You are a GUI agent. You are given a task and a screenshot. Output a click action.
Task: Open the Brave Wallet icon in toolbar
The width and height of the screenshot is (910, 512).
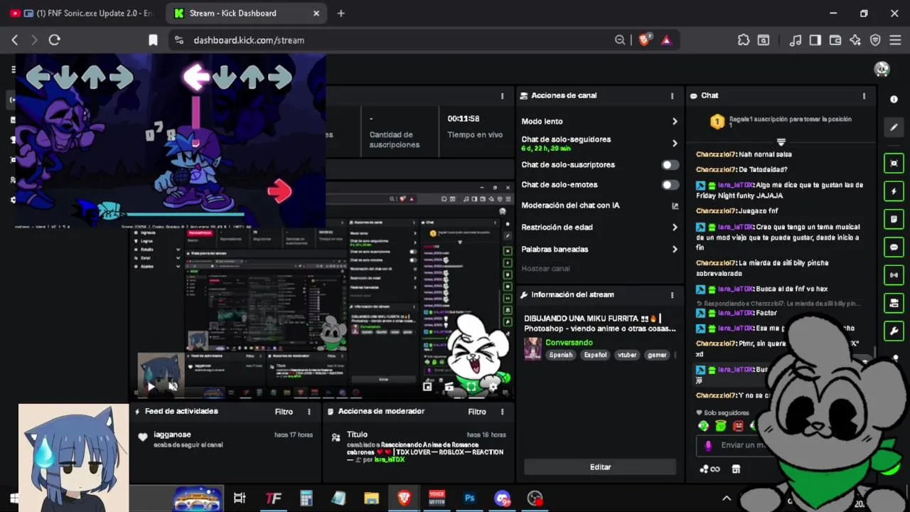[x=835, y=41]
